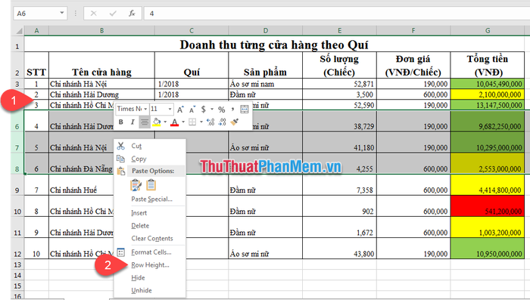Choose Clear Contents from context menu

coord(150,239)
